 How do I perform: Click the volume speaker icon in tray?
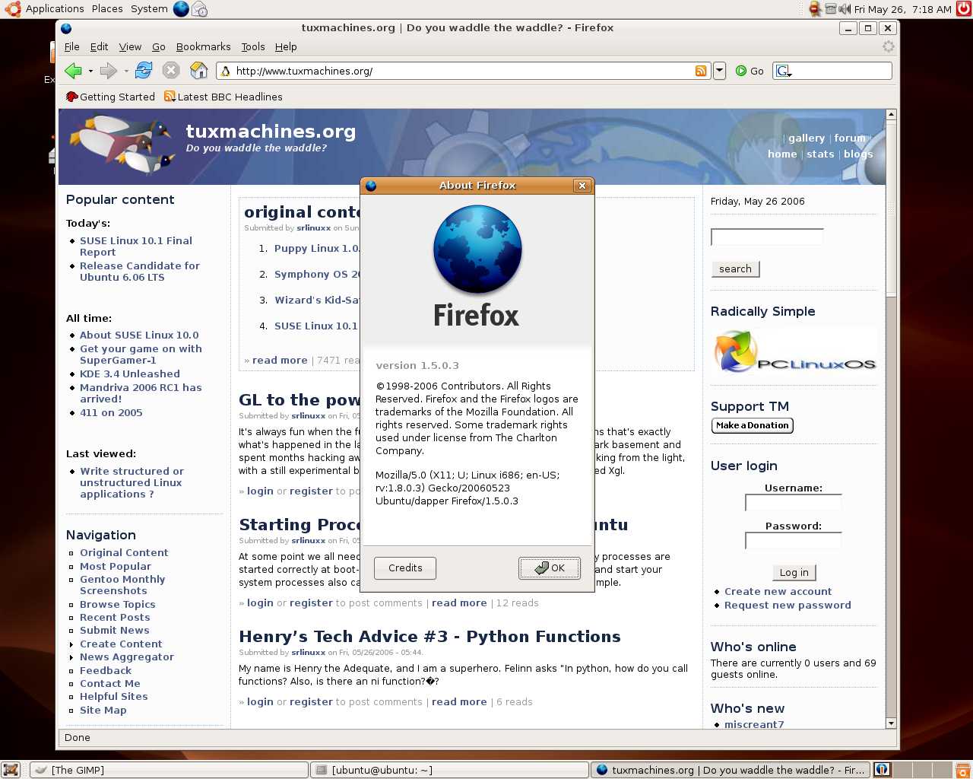tap(845, 9)
